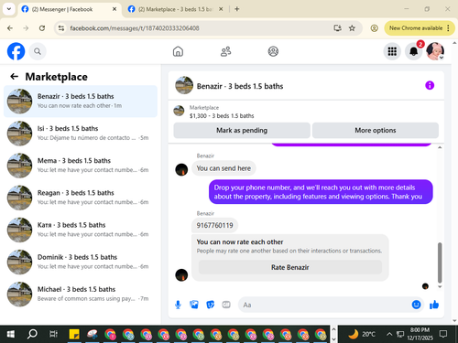Open the Chrome profile icon

tap(374, 28)
